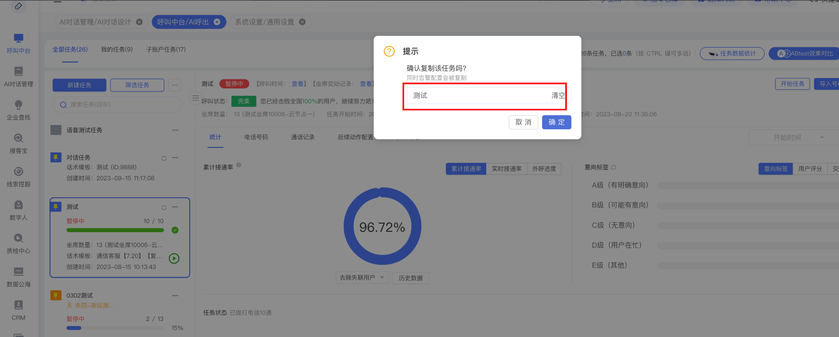Open AI对话管理 sidebar icon

point(18,77)
